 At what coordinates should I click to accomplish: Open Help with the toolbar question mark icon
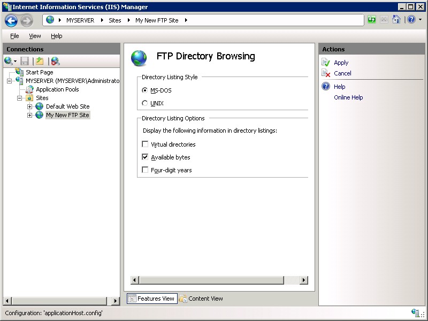point(411,19)
